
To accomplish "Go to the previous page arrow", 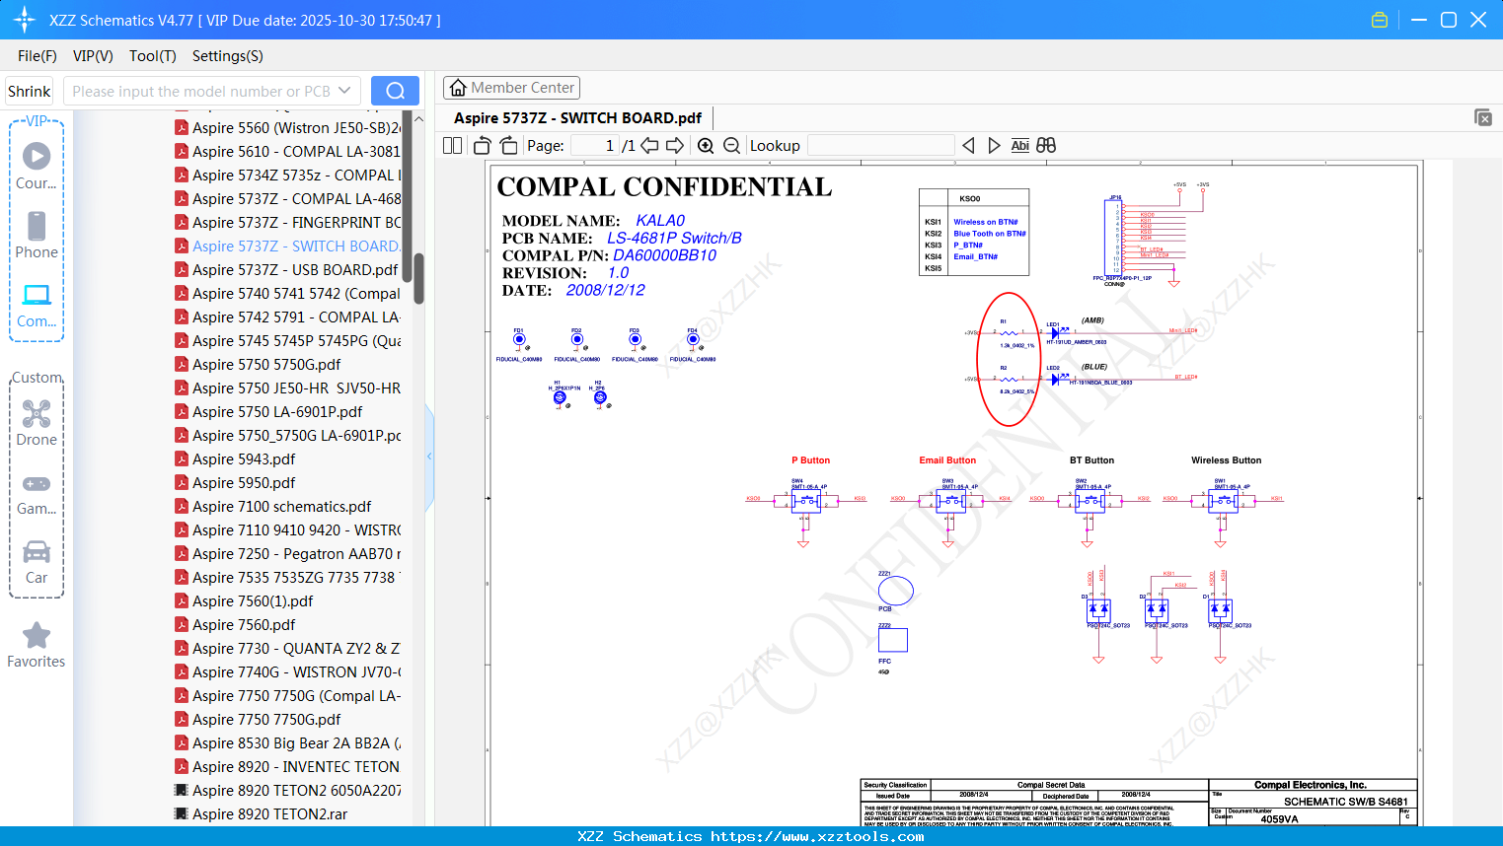I will click(649, 145).
